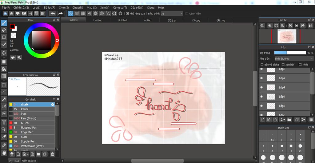Viewport: 315px width, 163px height.
Task: Select the Mapping Pen brush
Action: pyautogui.click(x=32, y=127)
